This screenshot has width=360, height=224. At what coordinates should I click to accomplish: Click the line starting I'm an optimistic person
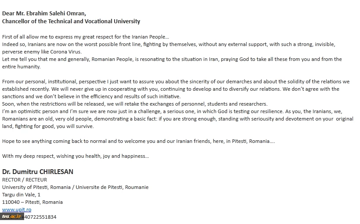point(172,111)
